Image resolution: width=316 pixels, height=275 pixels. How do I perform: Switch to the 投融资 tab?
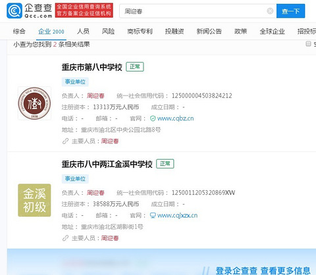click(x=174, y=32)
